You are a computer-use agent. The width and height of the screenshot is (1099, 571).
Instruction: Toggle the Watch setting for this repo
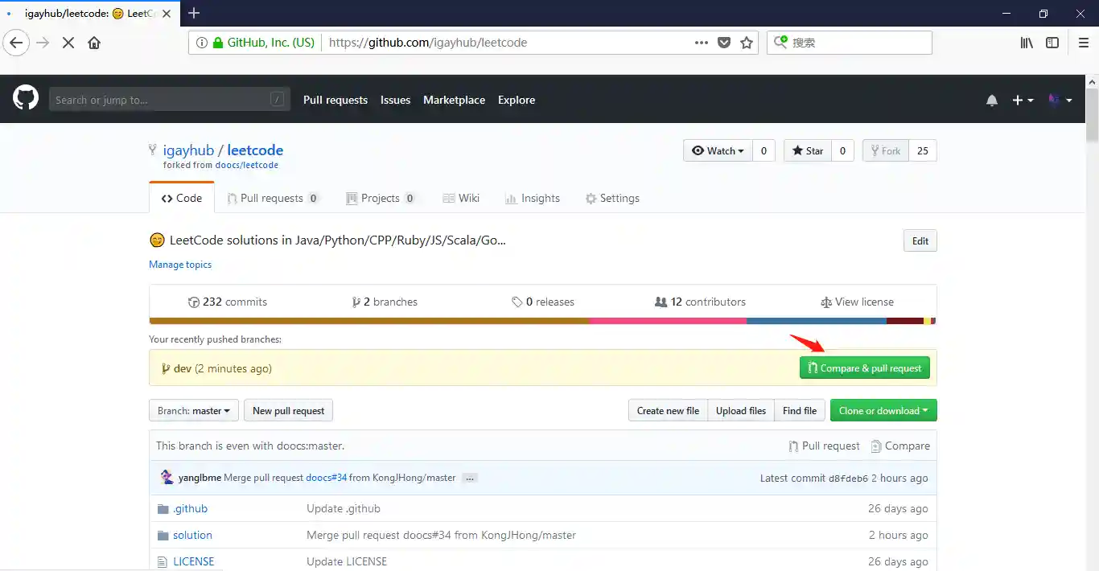click(717, 150)
